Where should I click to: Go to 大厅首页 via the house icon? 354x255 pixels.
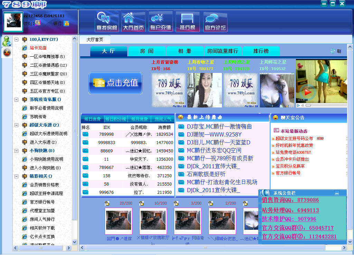(x=133, y=22)
